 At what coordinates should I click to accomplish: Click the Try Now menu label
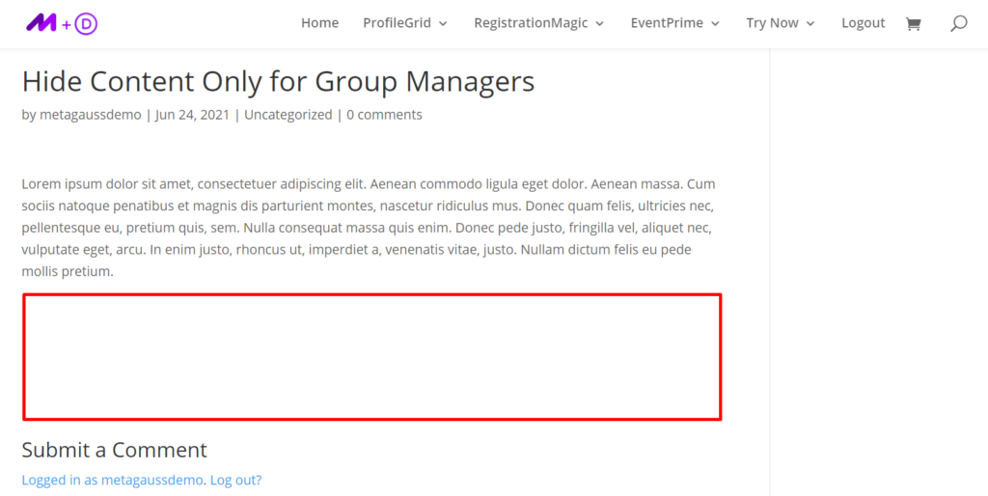pos(772,23)
